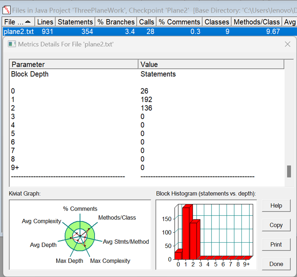Screen dimensions: 297x277
Task: Click the Parameter column header
Action: coord(74,65)
